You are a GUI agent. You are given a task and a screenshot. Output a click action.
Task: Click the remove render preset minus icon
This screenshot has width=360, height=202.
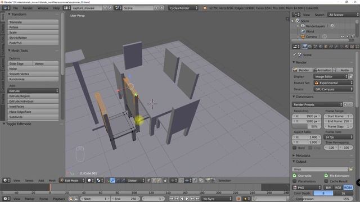[350, 104]
